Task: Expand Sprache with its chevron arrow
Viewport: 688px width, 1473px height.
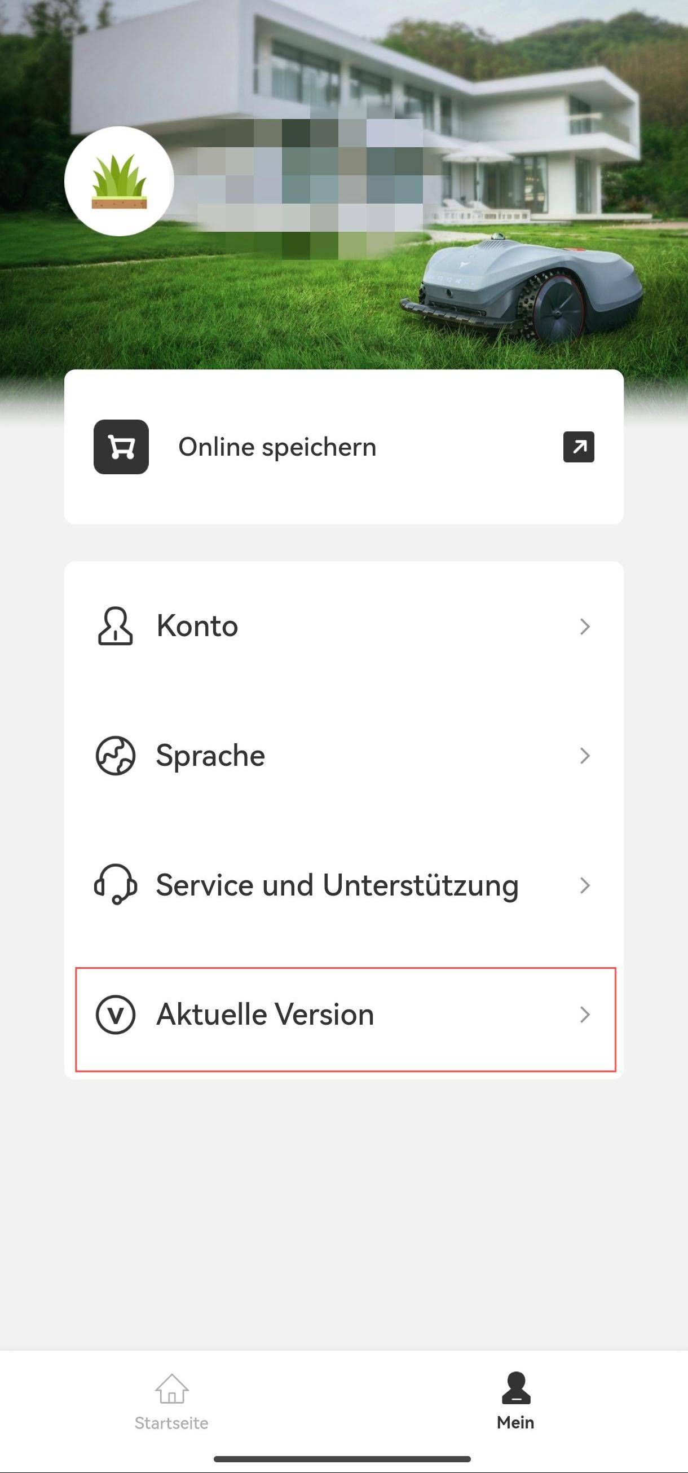Action: pos(584,755)
